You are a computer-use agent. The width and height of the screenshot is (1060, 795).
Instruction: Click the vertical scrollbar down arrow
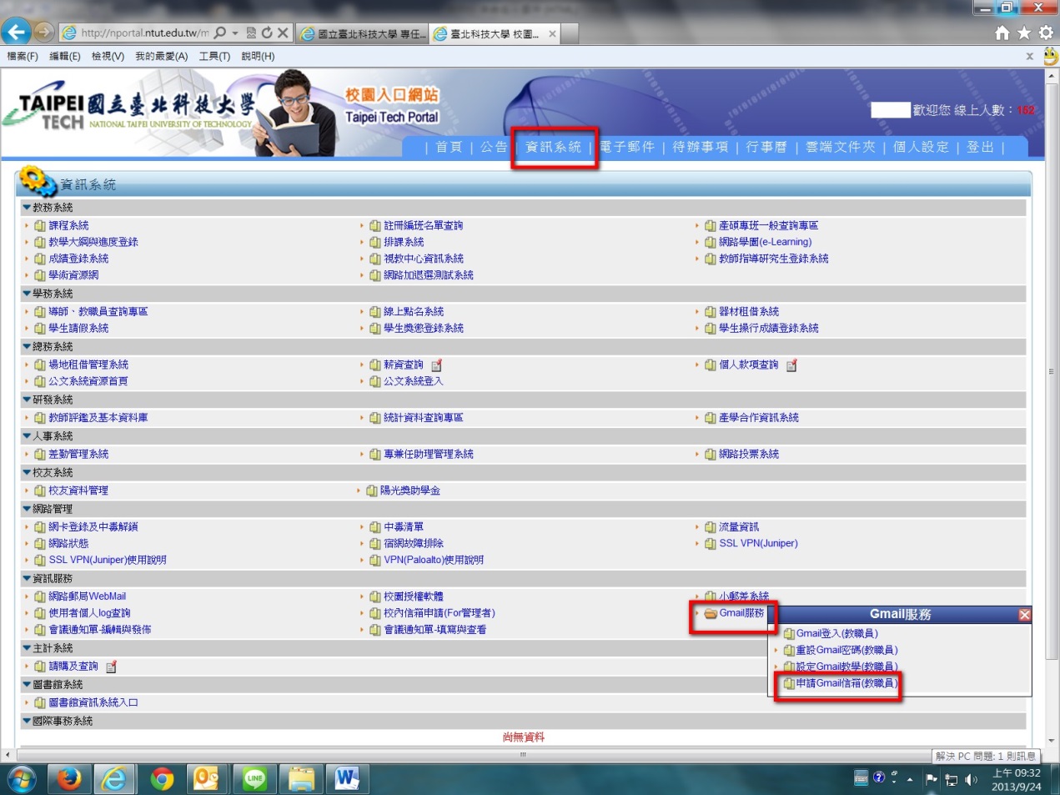point(1052,740)
